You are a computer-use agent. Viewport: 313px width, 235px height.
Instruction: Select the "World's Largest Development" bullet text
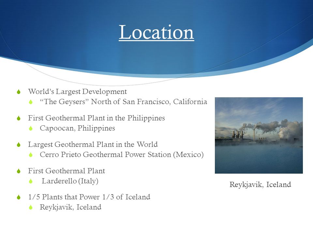click(78, 91)
